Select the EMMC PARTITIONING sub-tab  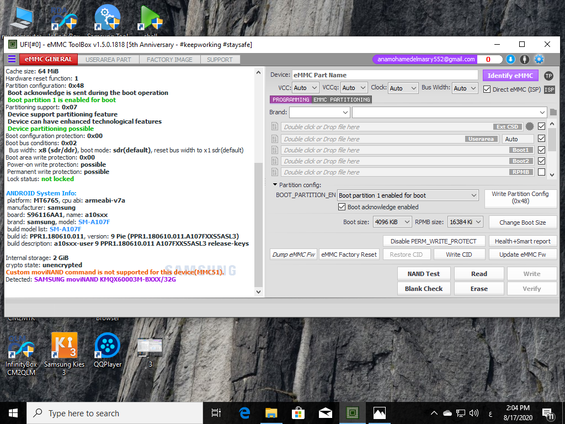click(342, 99)
